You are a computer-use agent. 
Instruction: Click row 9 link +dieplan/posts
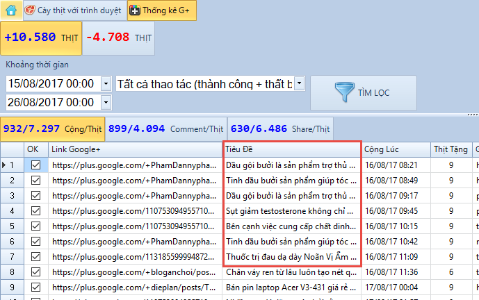[x=134, y=287]
